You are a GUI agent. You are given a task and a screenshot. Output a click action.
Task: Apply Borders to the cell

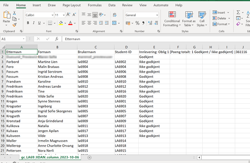50,23
